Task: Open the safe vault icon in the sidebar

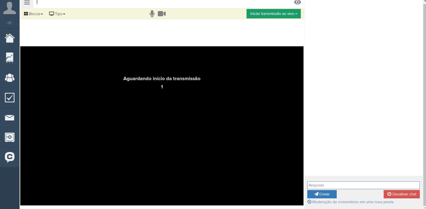Action: (x=10, y=137)
